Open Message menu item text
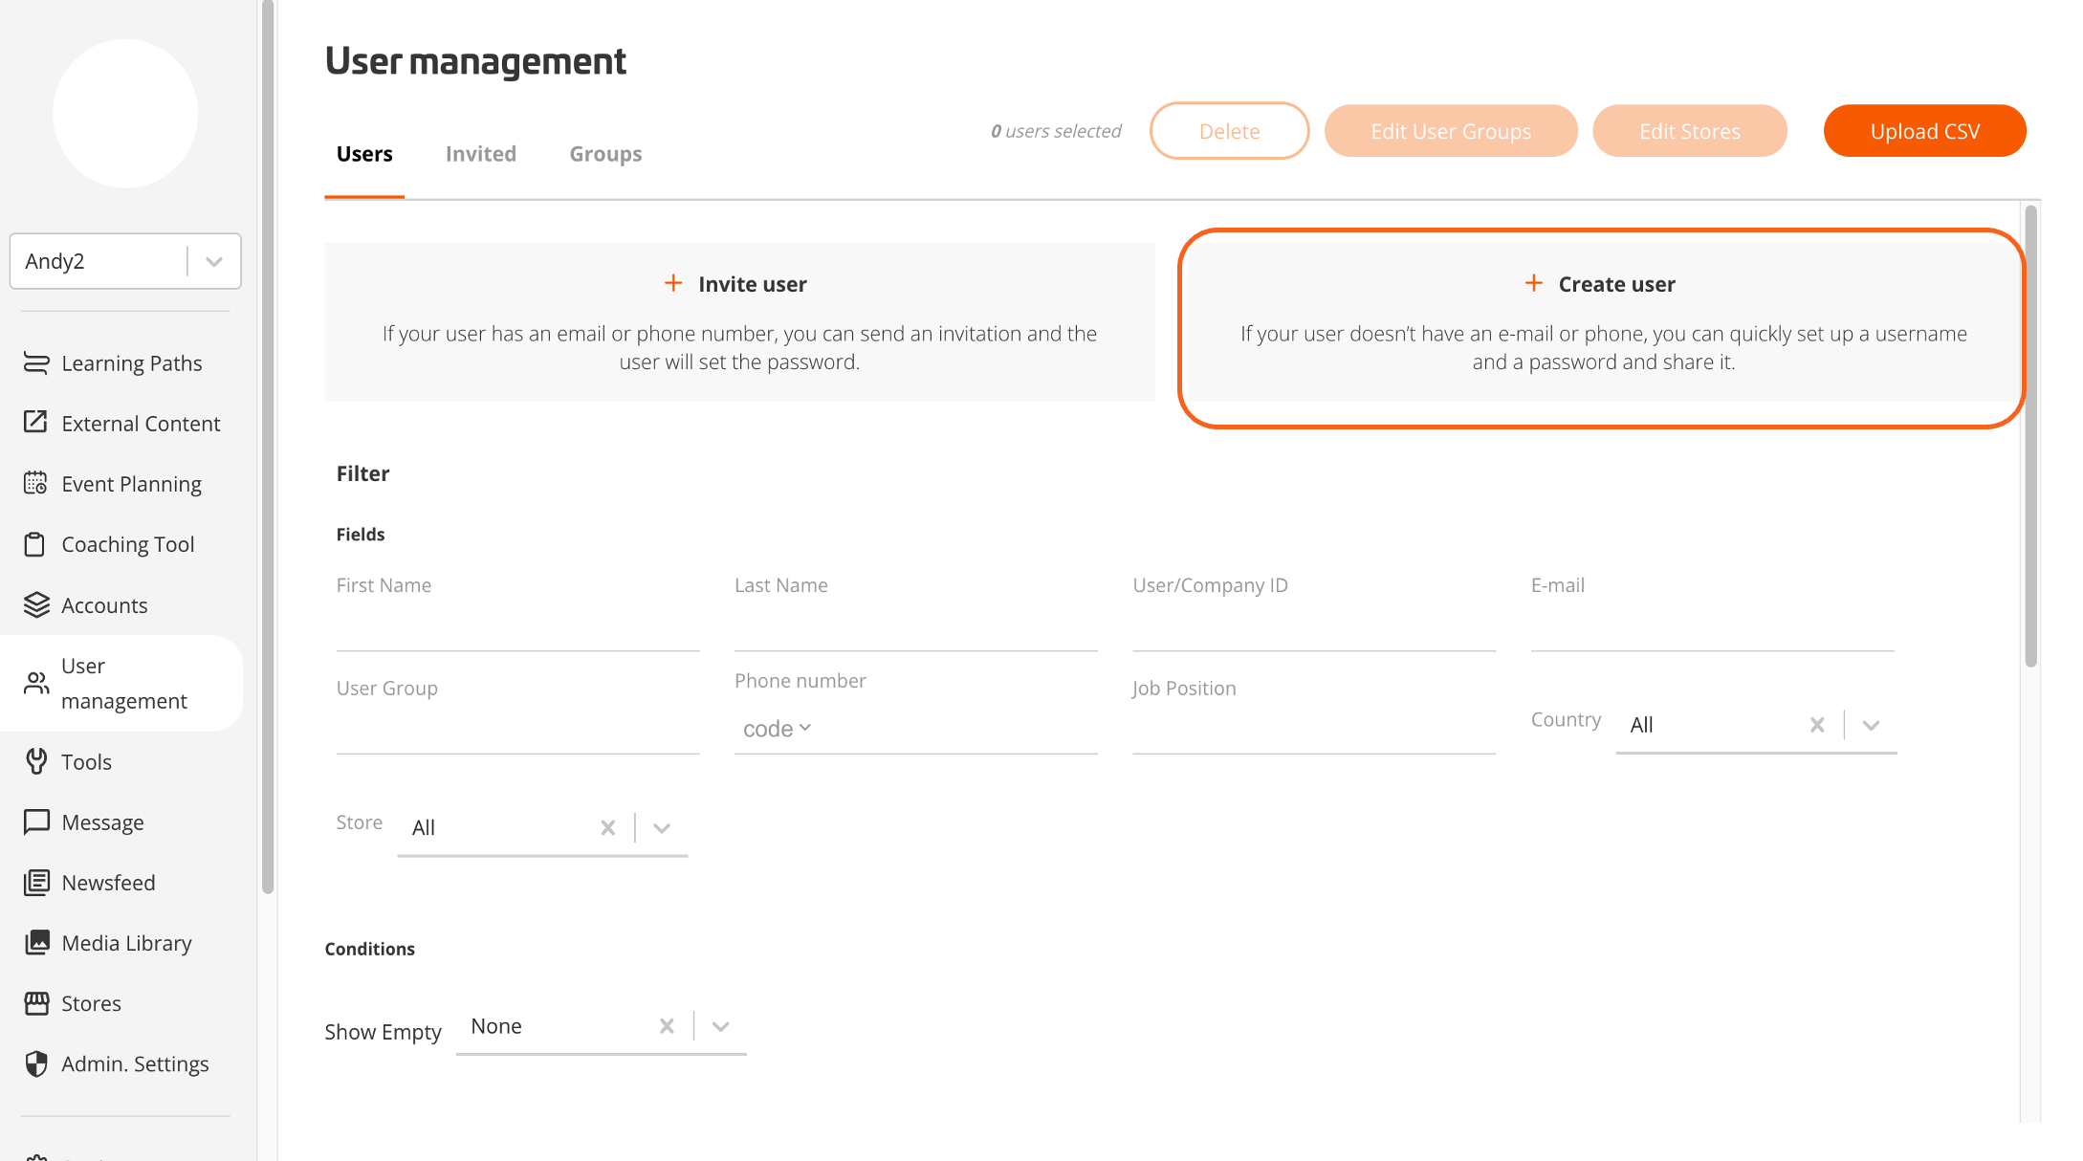This screenshot has height=1161, width=2083. click(x=102, y=822)
